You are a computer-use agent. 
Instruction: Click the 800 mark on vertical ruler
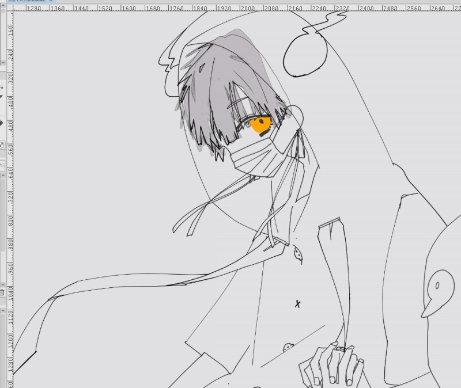tap(10, 220)
